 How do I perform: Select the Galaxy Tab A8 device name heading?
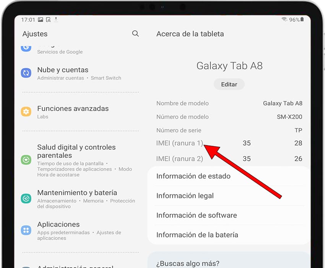coord(229,66)
